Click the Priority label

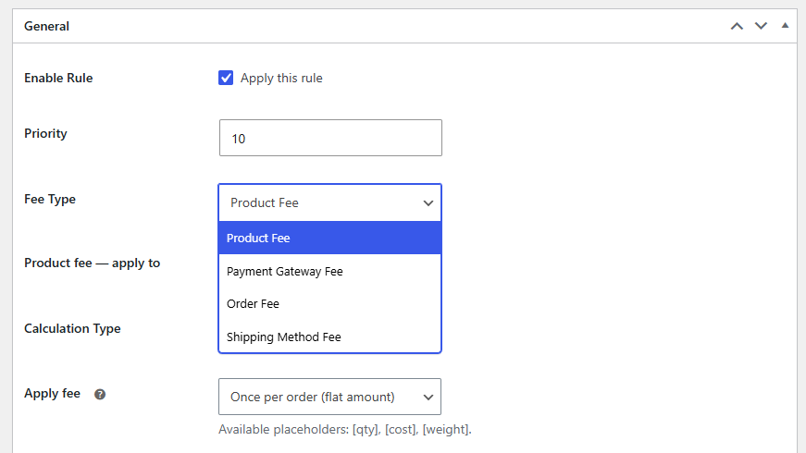coord(45,133)
